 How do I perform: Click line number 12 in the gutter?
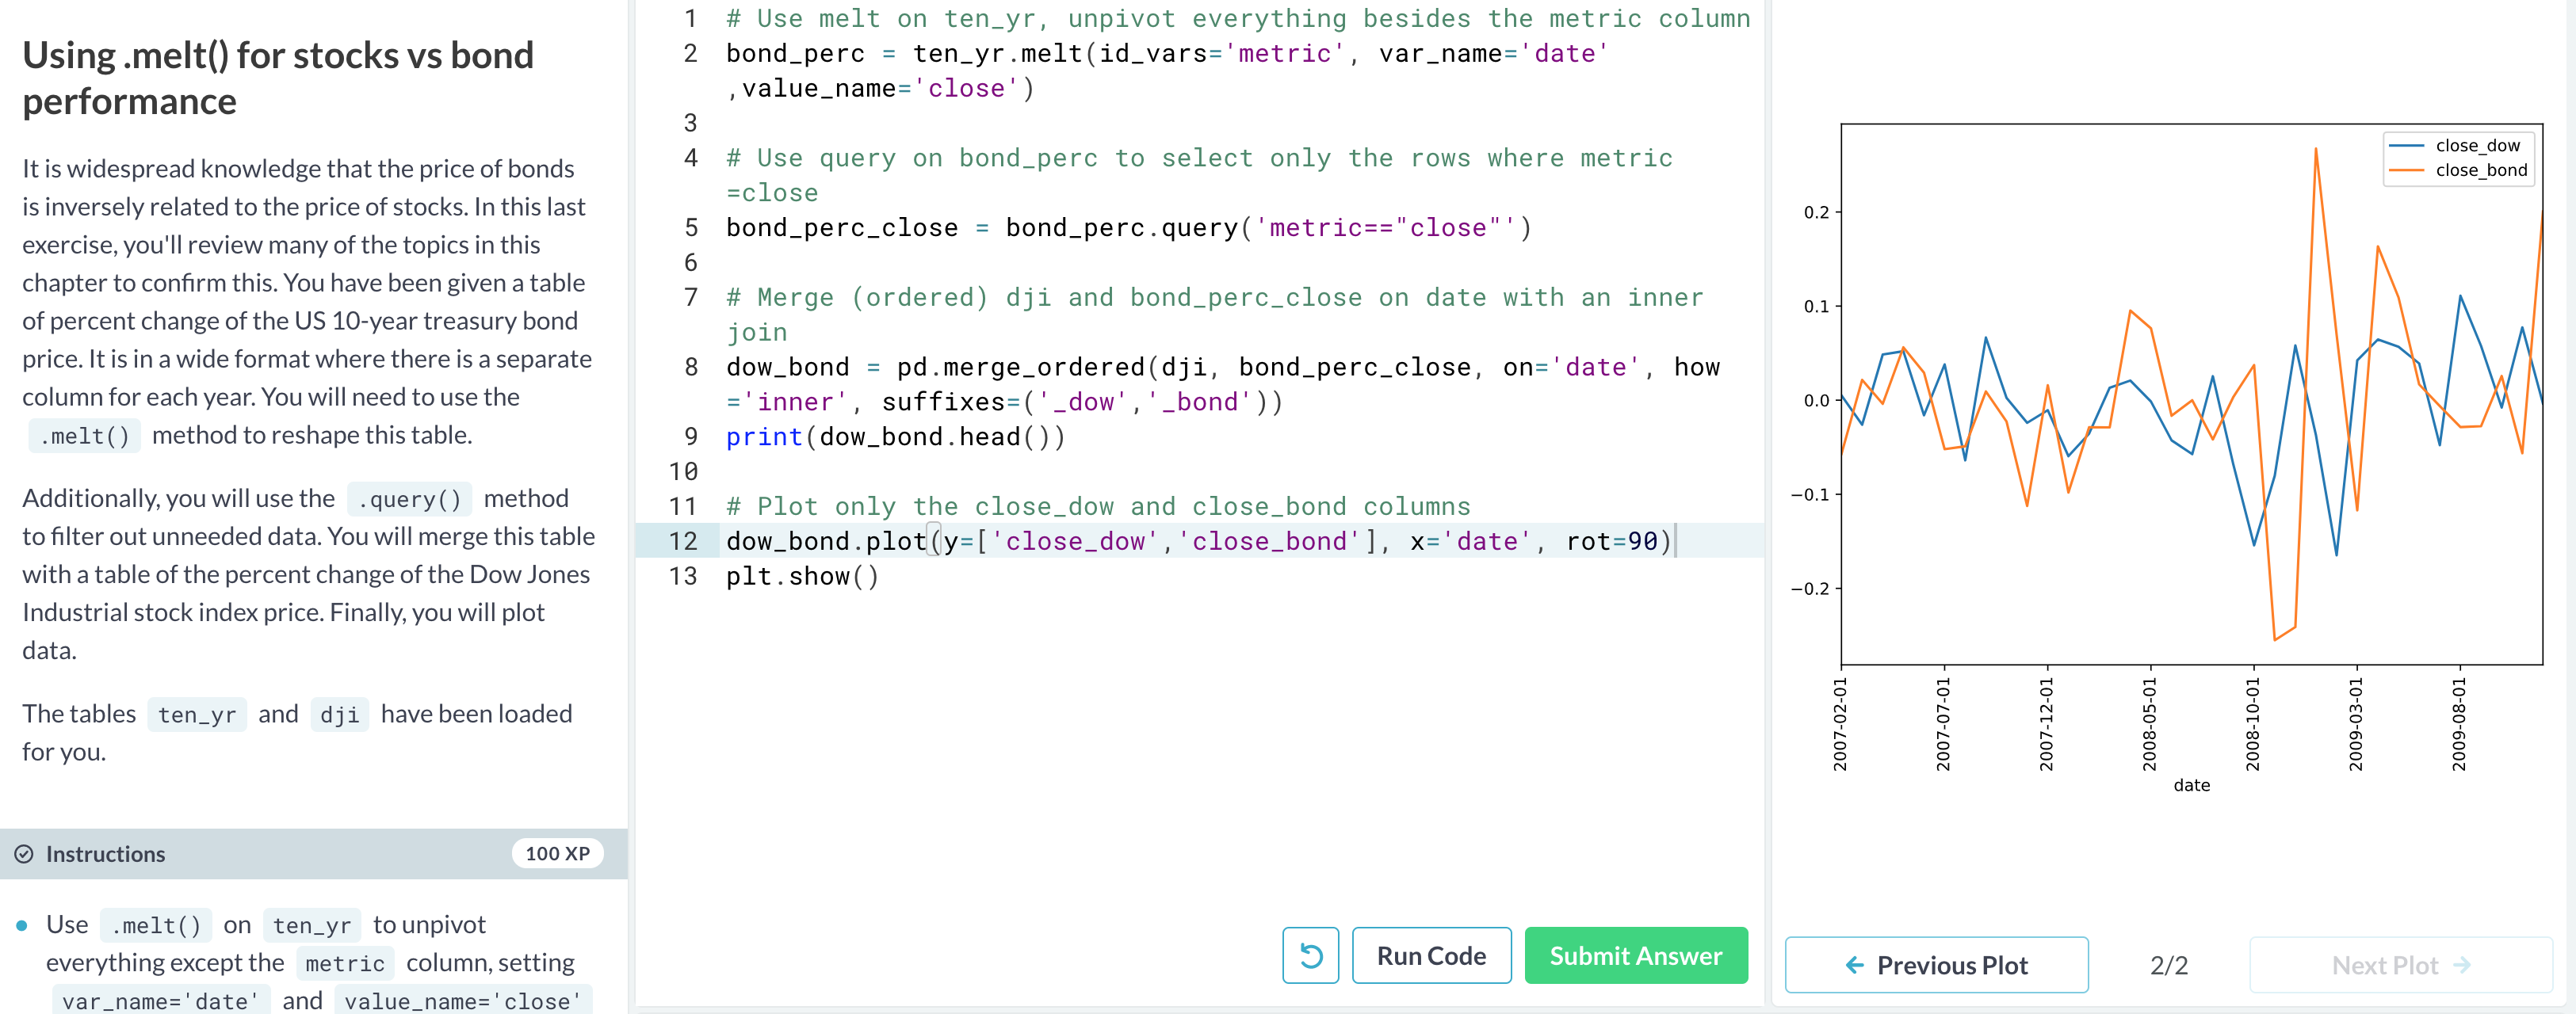[x=683, y=542]
